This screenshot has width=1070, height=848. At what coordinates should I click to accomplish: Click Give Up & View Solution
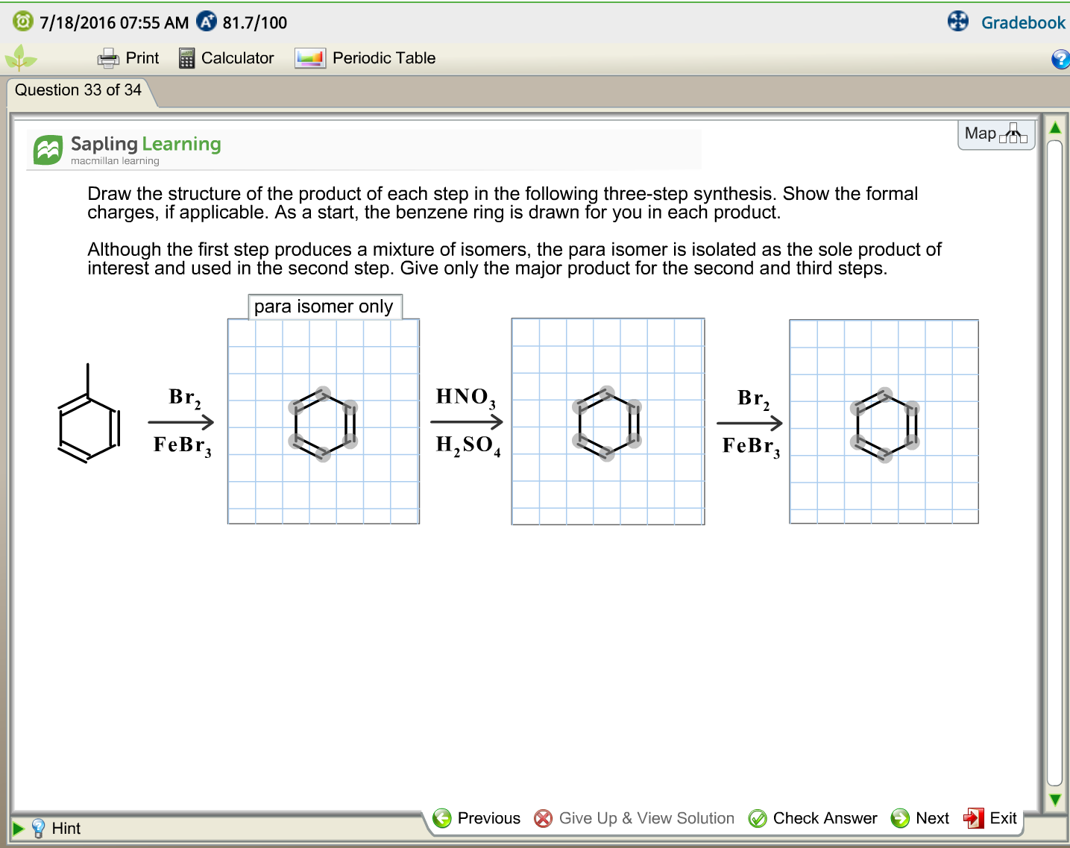635,818
